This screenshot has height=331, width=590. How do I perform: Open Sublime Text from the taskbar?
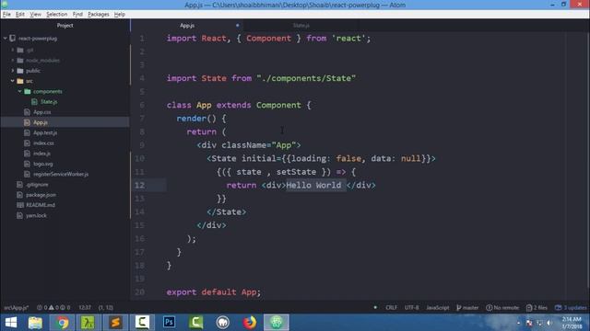pos(116,323)
